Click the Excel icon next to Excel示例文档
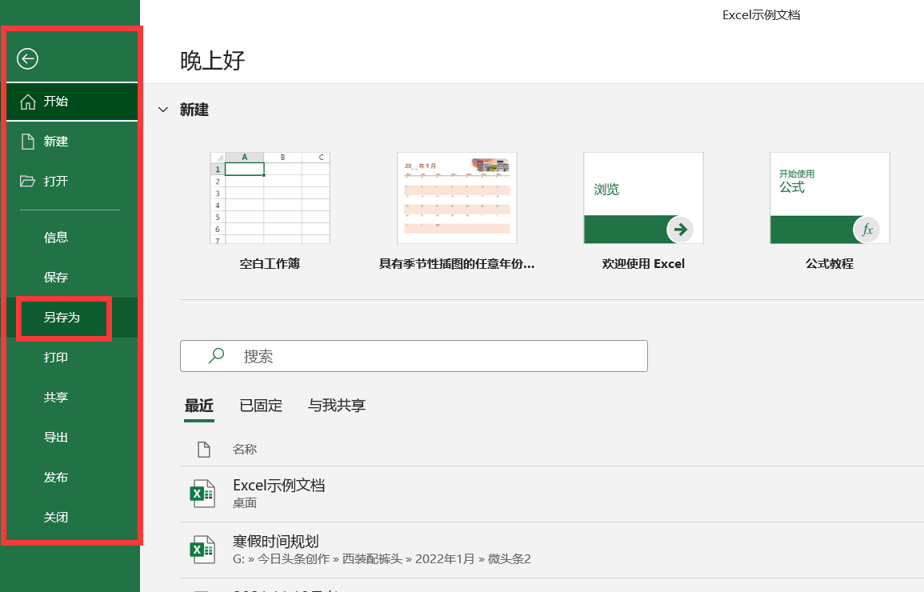Viewport: 924px width, 592px height. pyautogui.click(x=202, y=494)
